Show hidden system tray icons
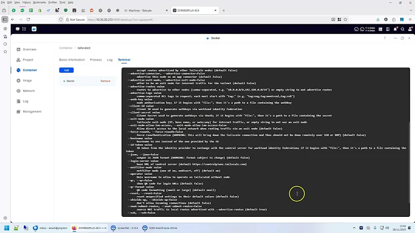415x233 pixels. click(x=354, y=228)
